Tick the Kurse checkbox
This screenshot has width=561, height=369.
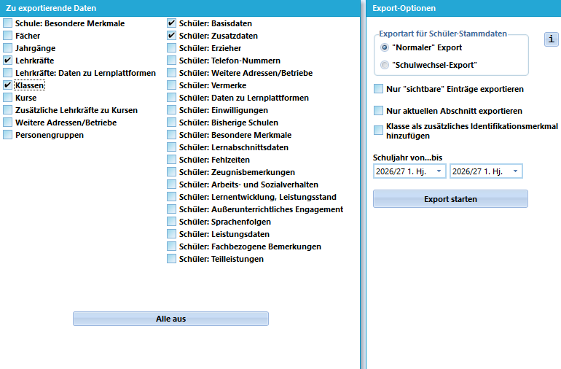point(7,98)
